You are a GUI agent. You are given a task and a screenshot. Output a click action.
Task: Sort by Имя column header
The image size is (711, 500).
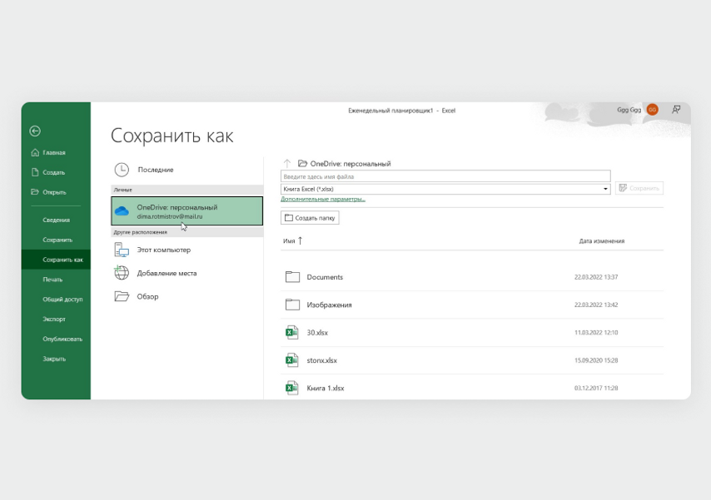tap(292, 241)
